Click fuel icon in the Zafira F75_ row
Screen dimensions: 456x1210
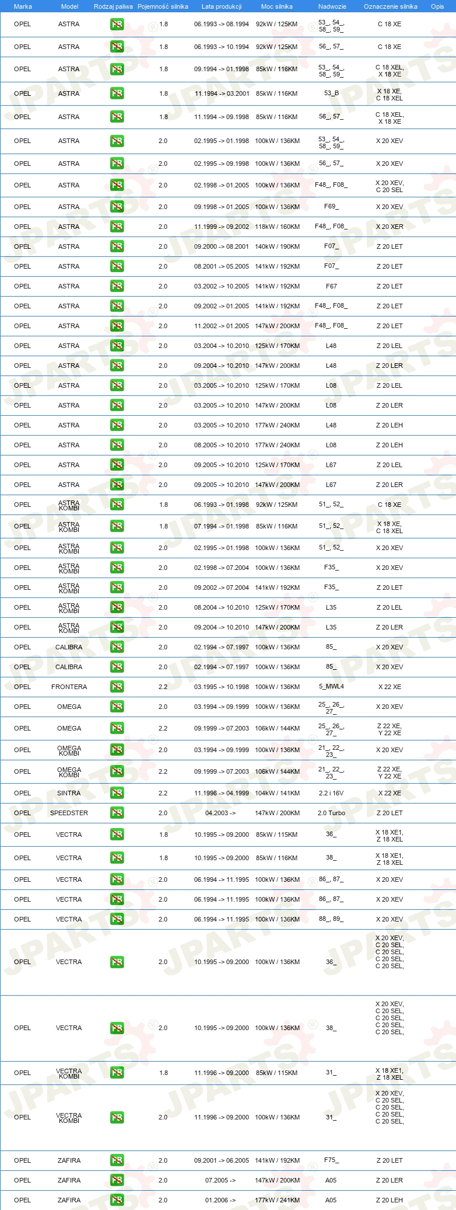(x=117, y=1160)
